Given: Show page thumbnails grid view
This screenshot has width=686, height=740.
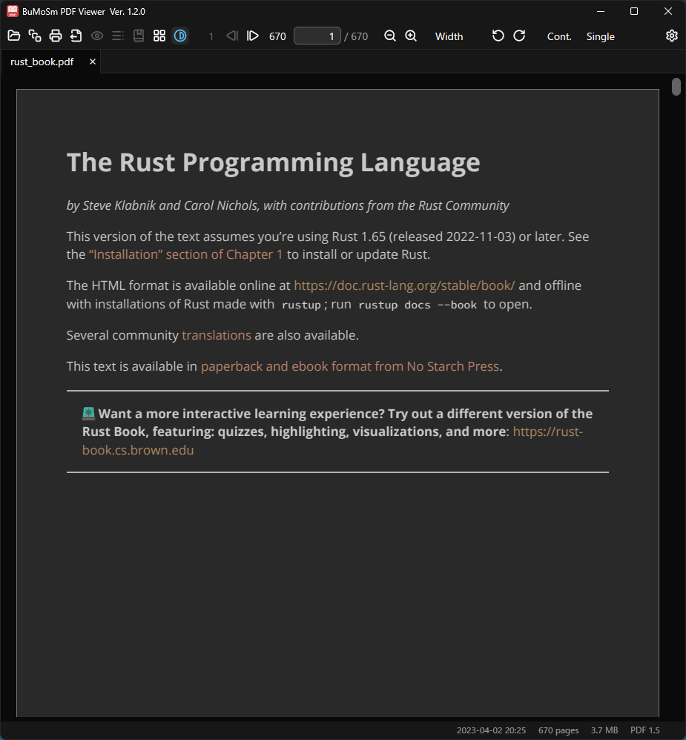Looking at the screenshot, I should tap(159, 36).
